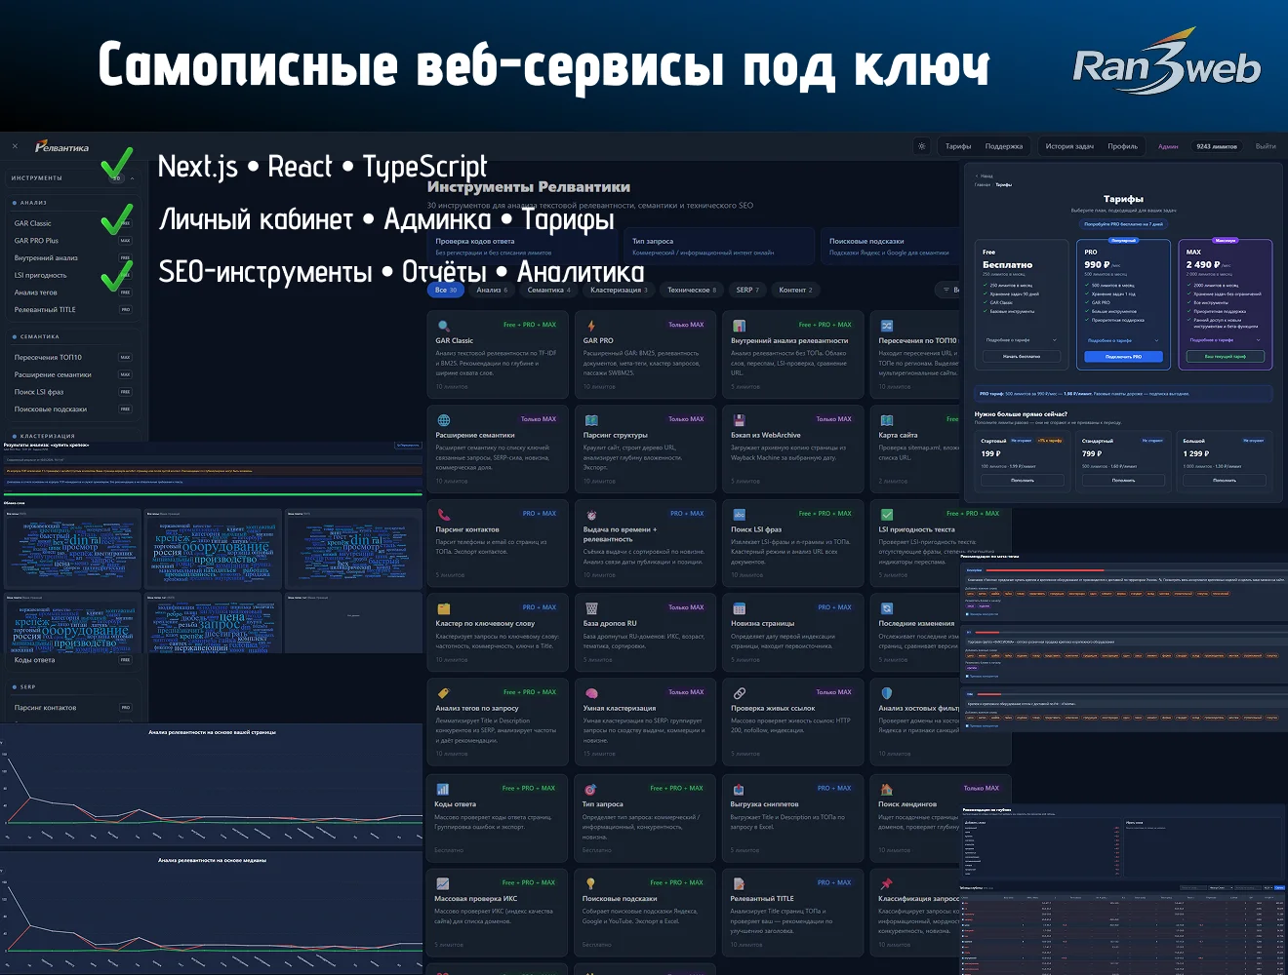The height and width of the screenshot is (975, 1288).
Task: Click the Ваш текущий тариф button
Action: [x=1225, y=356]
